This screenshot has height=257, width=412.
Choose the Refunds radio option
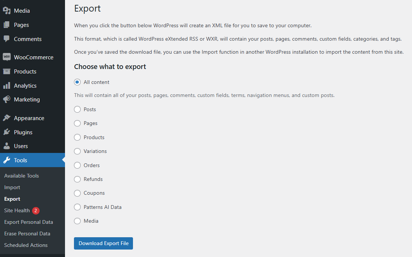click(x=77, y=179)
